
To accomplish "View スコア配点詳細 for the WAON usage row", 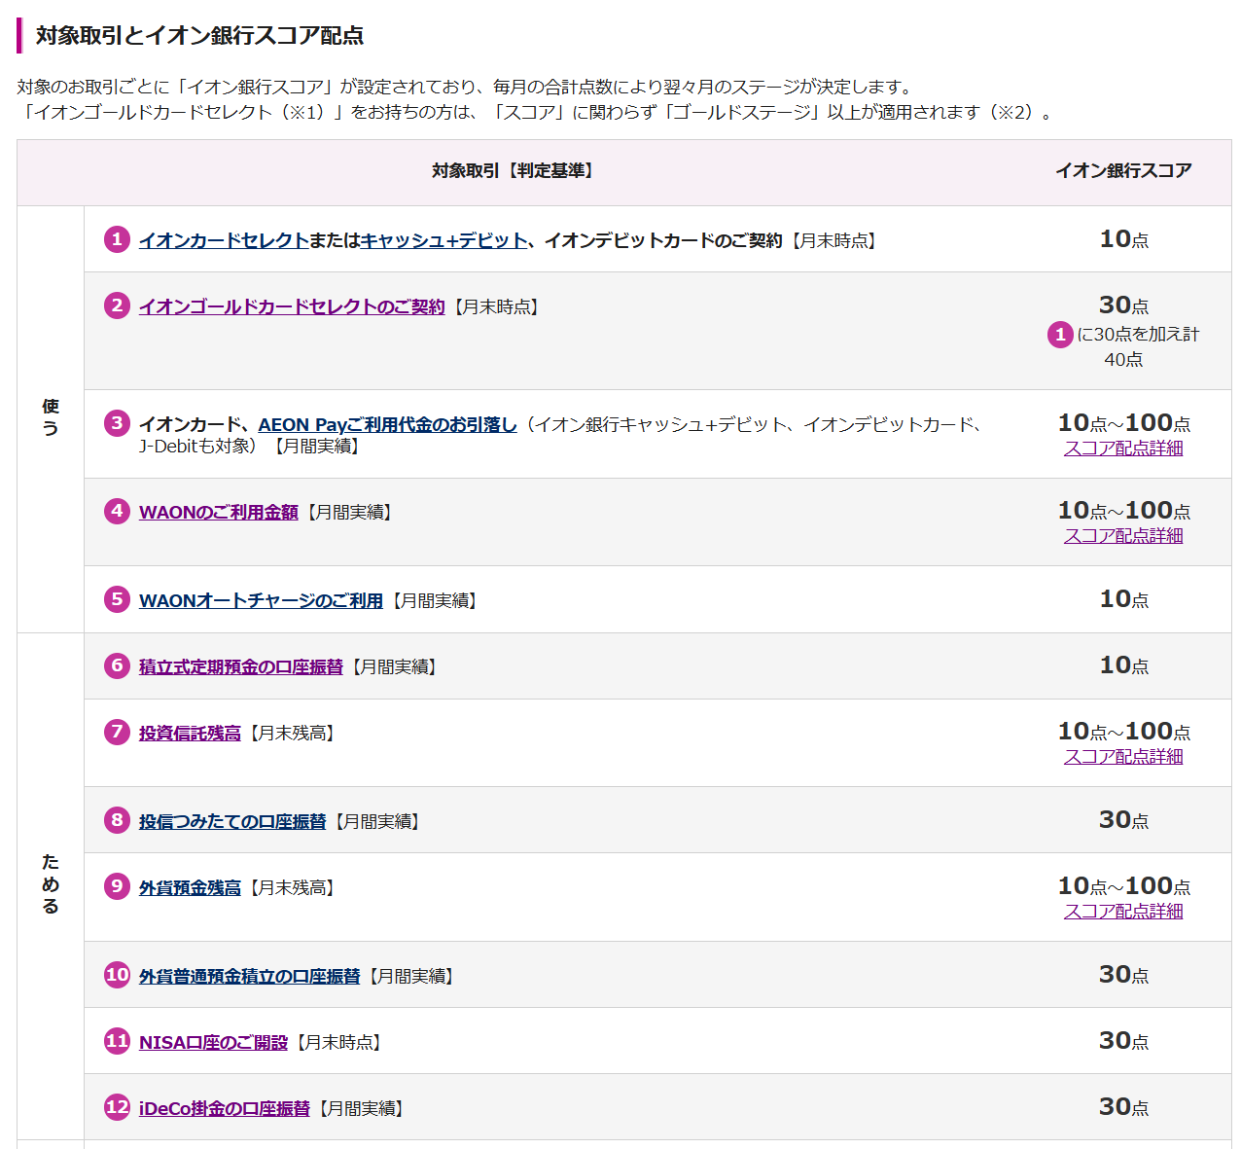I will point(1123,536).
